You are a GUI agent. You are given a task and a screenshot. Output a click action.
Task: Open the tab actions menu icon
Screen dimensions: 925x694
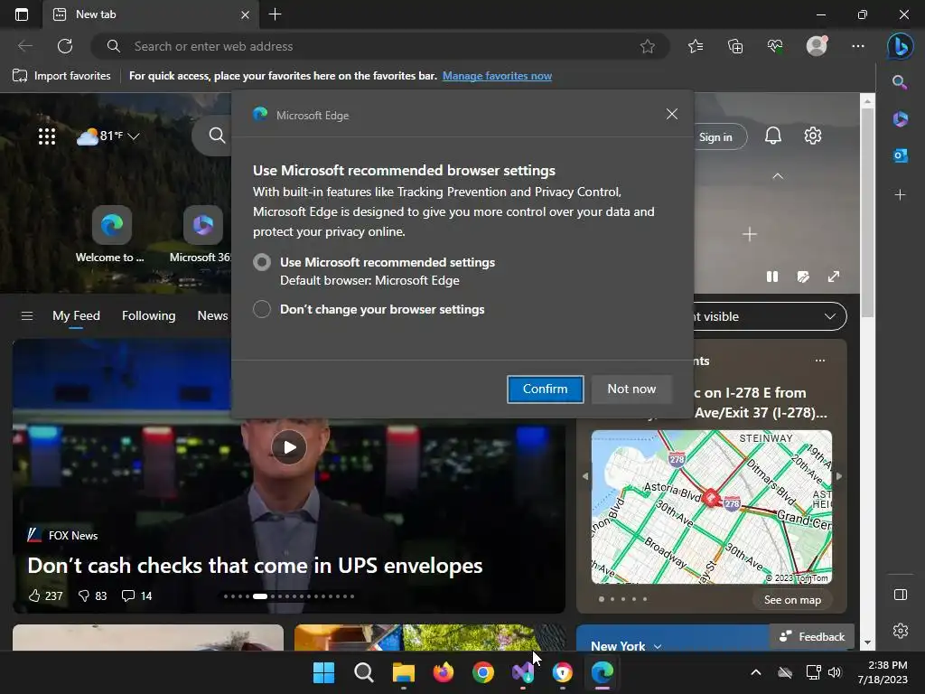22,14
